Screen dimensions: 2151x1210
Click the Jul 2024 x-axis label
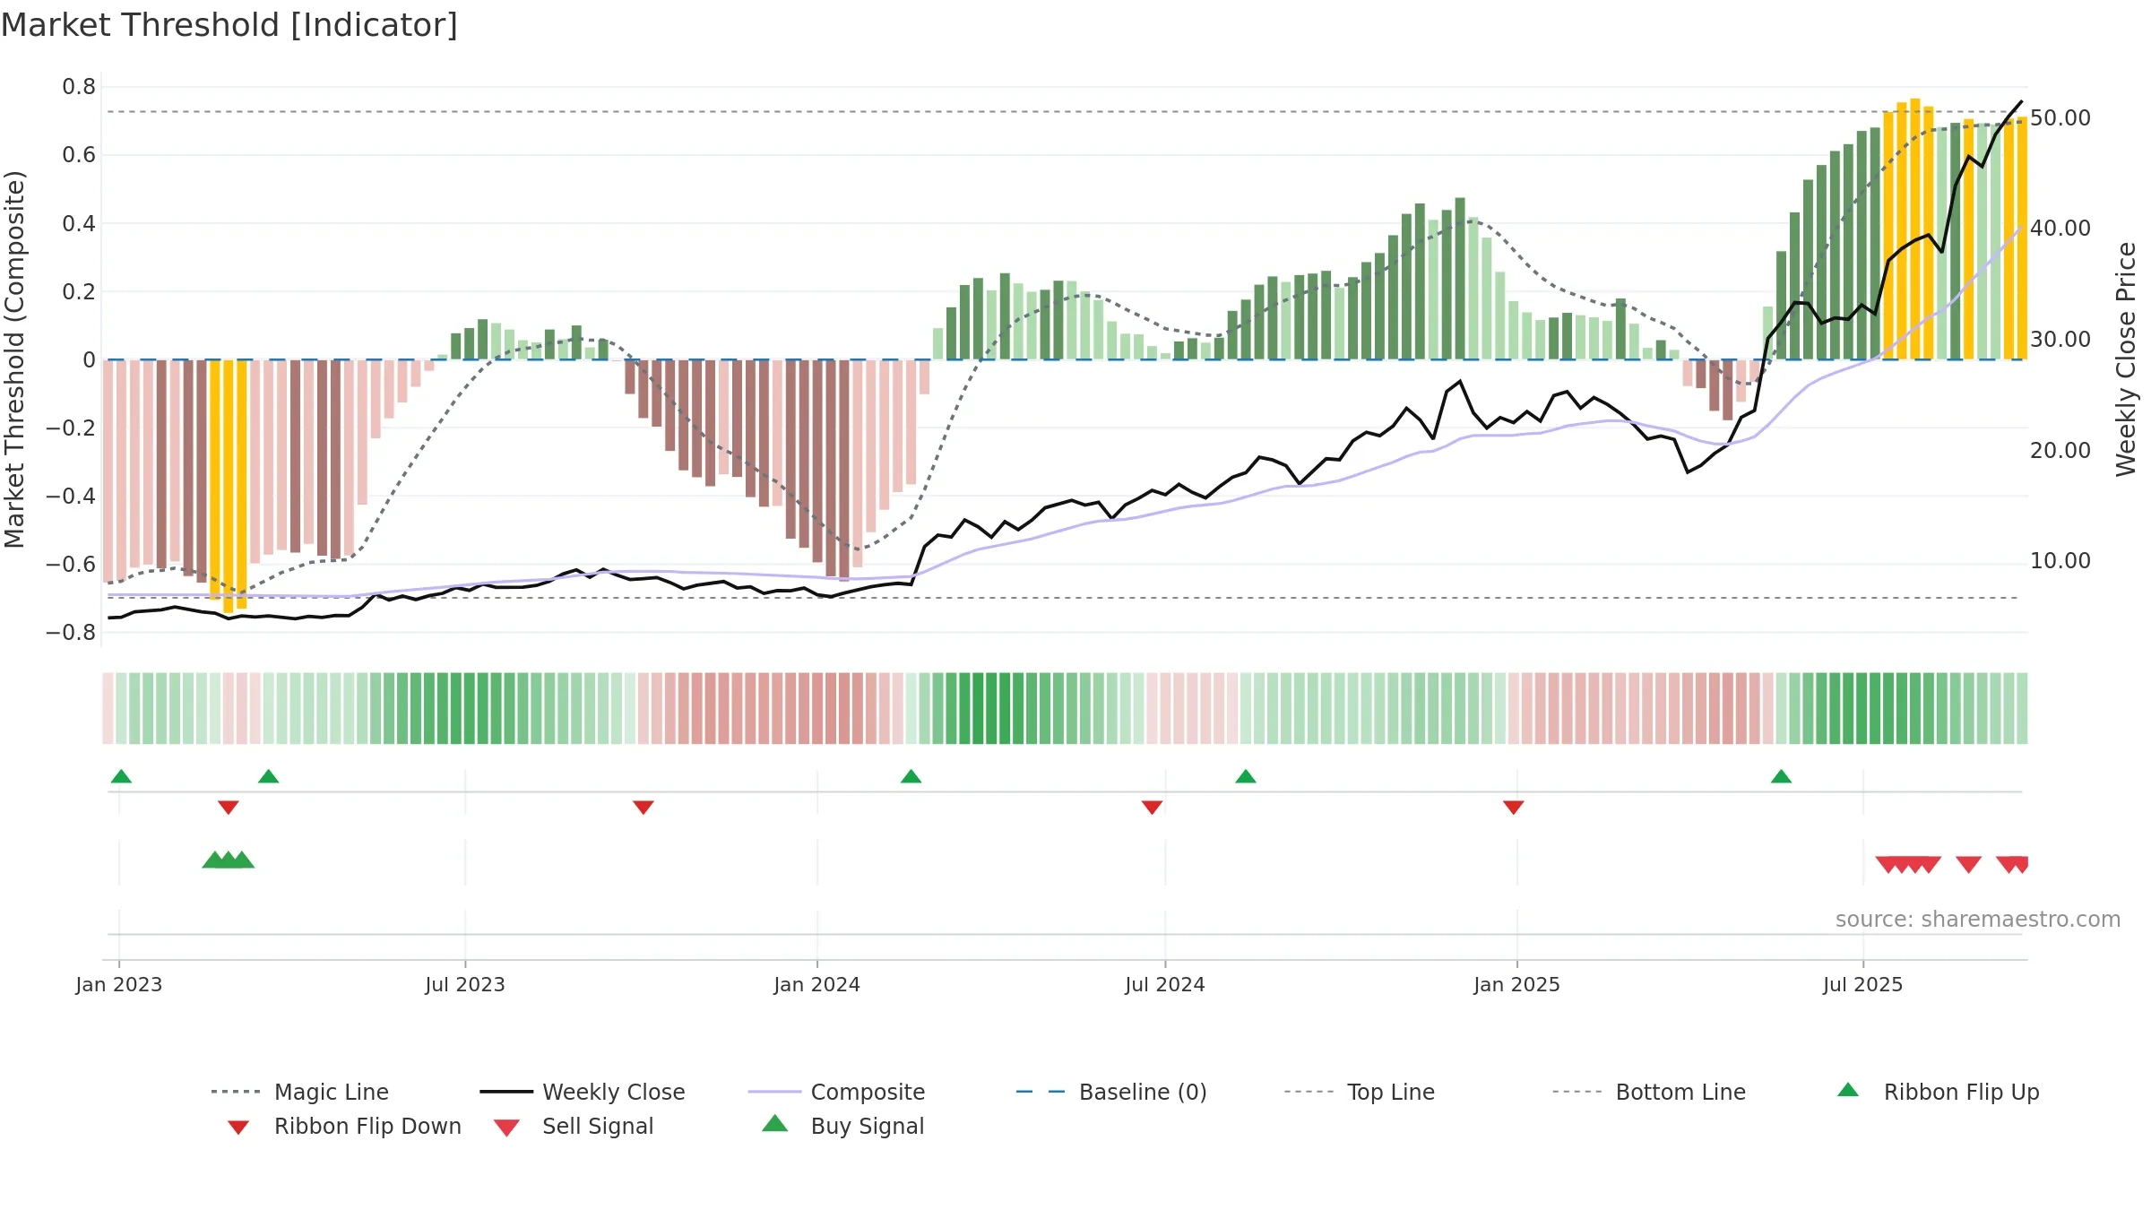[x=1164, y=985]
